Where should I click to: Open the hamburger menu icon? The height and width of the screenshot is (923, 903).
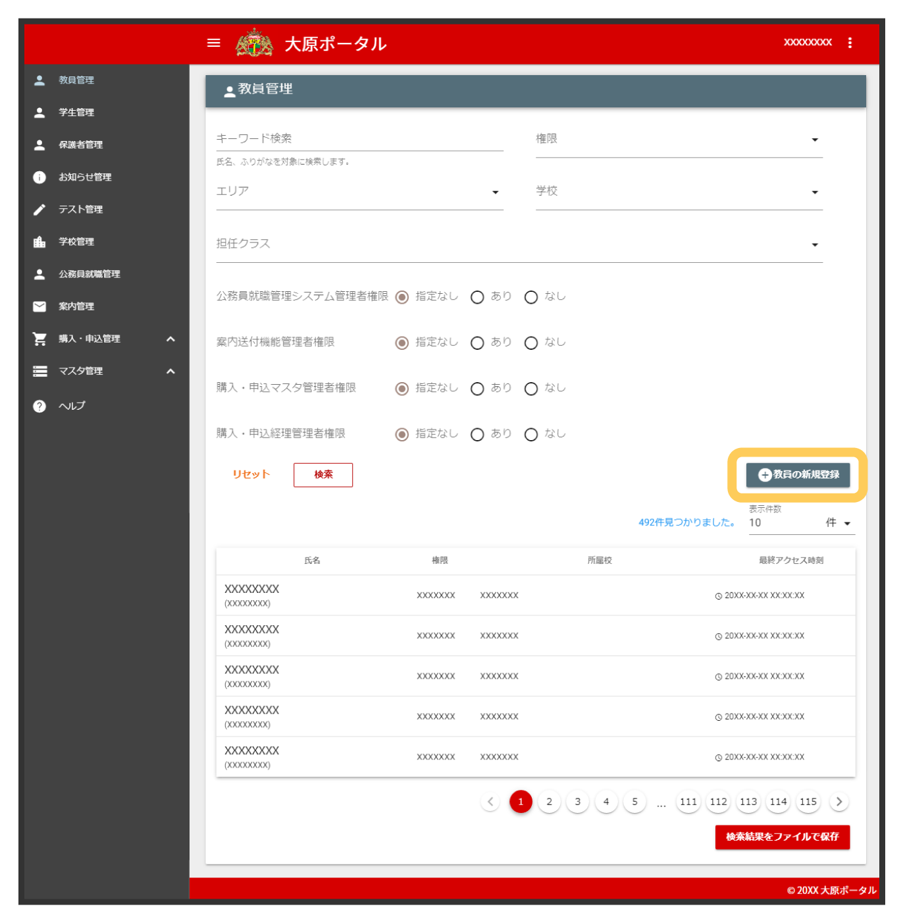pyautogui.click(x=213, y=43)
